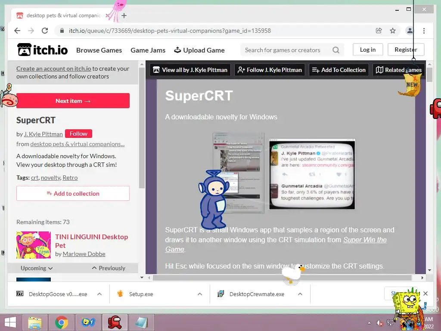Click the Register button
Screen dimensions: 441x331
(x=406, y=50)
